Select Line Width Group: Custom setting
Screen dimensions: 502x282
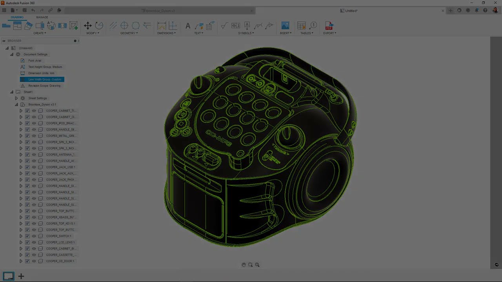point(42,80)
